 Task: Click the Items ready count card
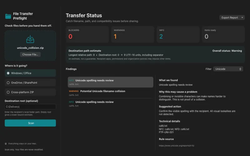point(223,34)
